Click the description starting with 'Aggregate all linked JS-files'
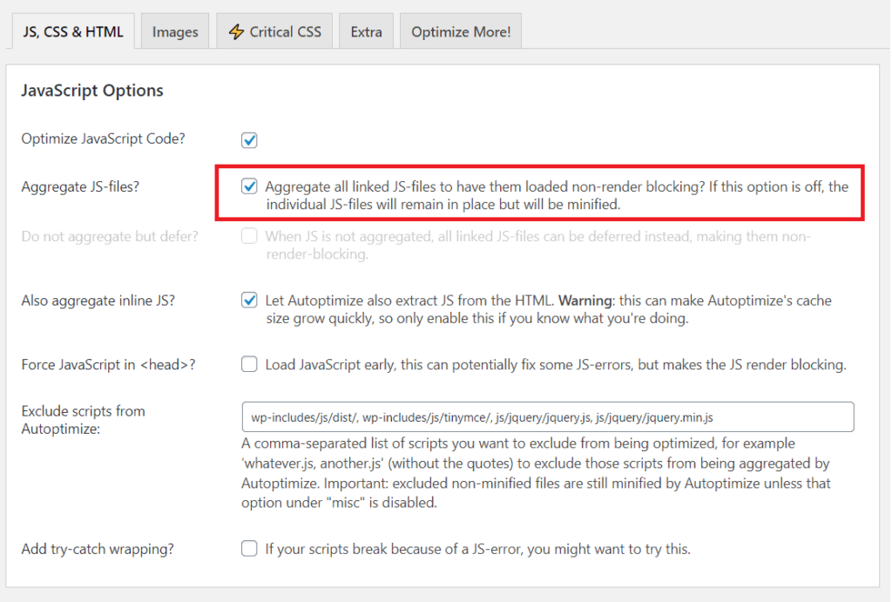This screenshot has width=892, height=602. coord(557,195)
